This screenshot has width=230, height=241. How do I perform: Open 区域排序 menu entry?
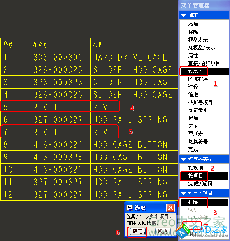pyautogui.click(x=198, y=79)
